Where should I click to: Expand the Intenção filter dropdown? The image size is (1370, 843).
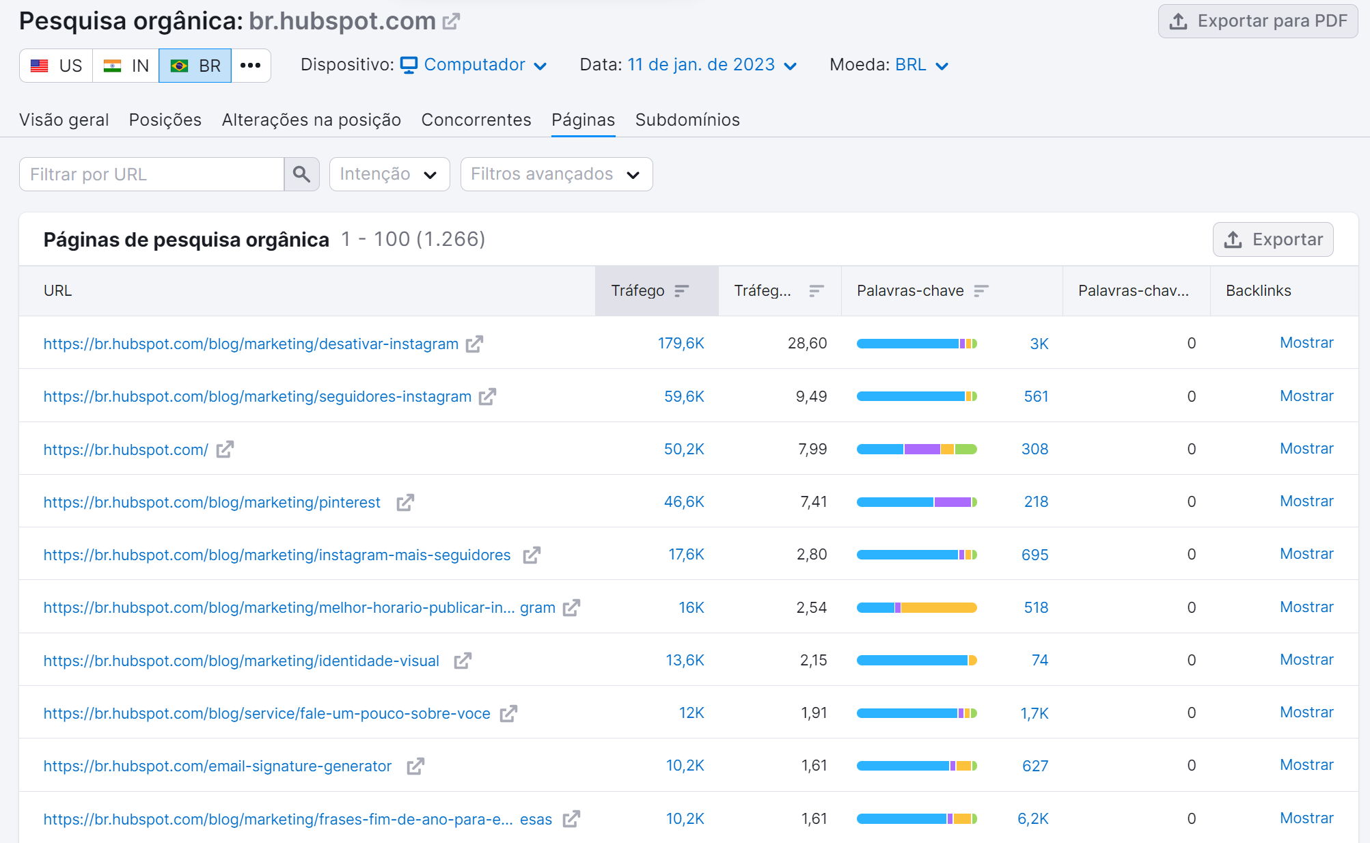[x=389, y=174]
